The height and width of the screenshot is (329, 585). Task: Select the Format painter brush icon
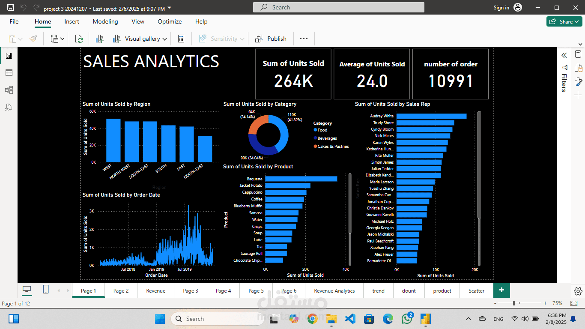33,39
